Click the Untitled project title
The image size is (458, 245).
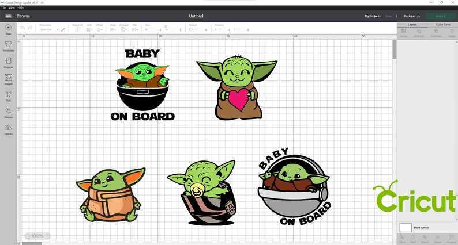(196, 16)
